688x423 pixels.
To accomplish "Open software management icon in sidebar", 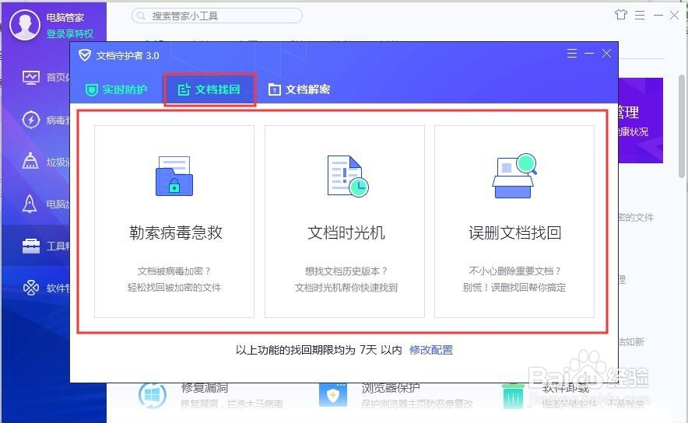I will pyautogui.click(x=30, y=288).
